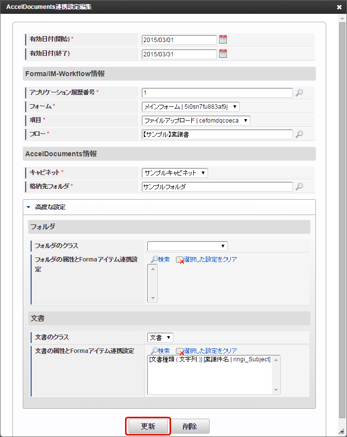
Task: Click magnifier icon next to フロー field
Action: pos(300,134)
